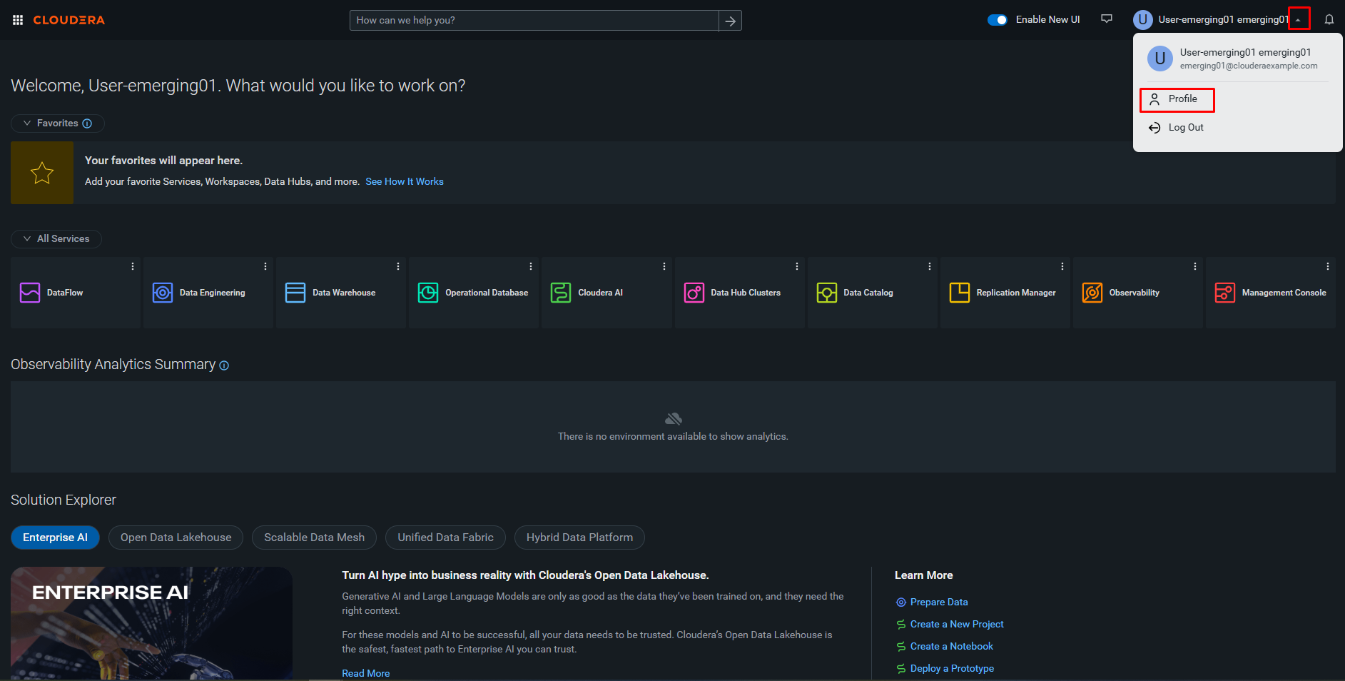
Task: Open Data Catalog card options menu
Action: point(930,266)
